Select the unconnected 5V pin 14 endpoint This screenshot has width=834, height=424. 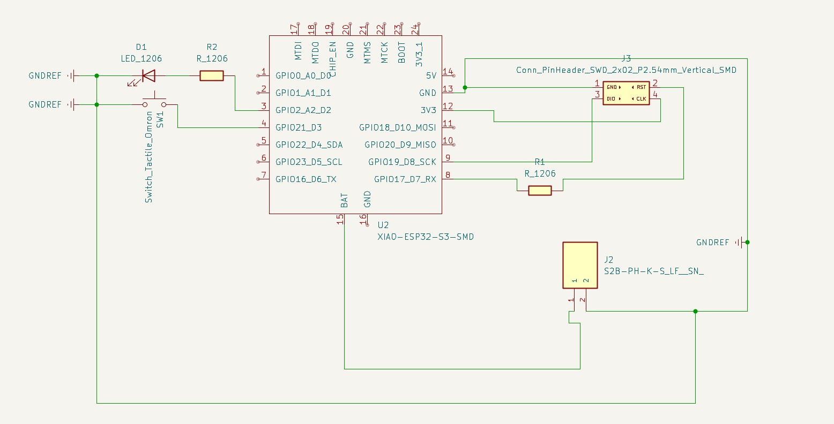(x=454, y=75)
